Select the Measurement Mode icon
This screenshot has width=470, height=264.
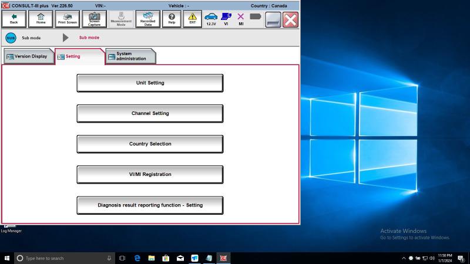click(x=121, y=19)
